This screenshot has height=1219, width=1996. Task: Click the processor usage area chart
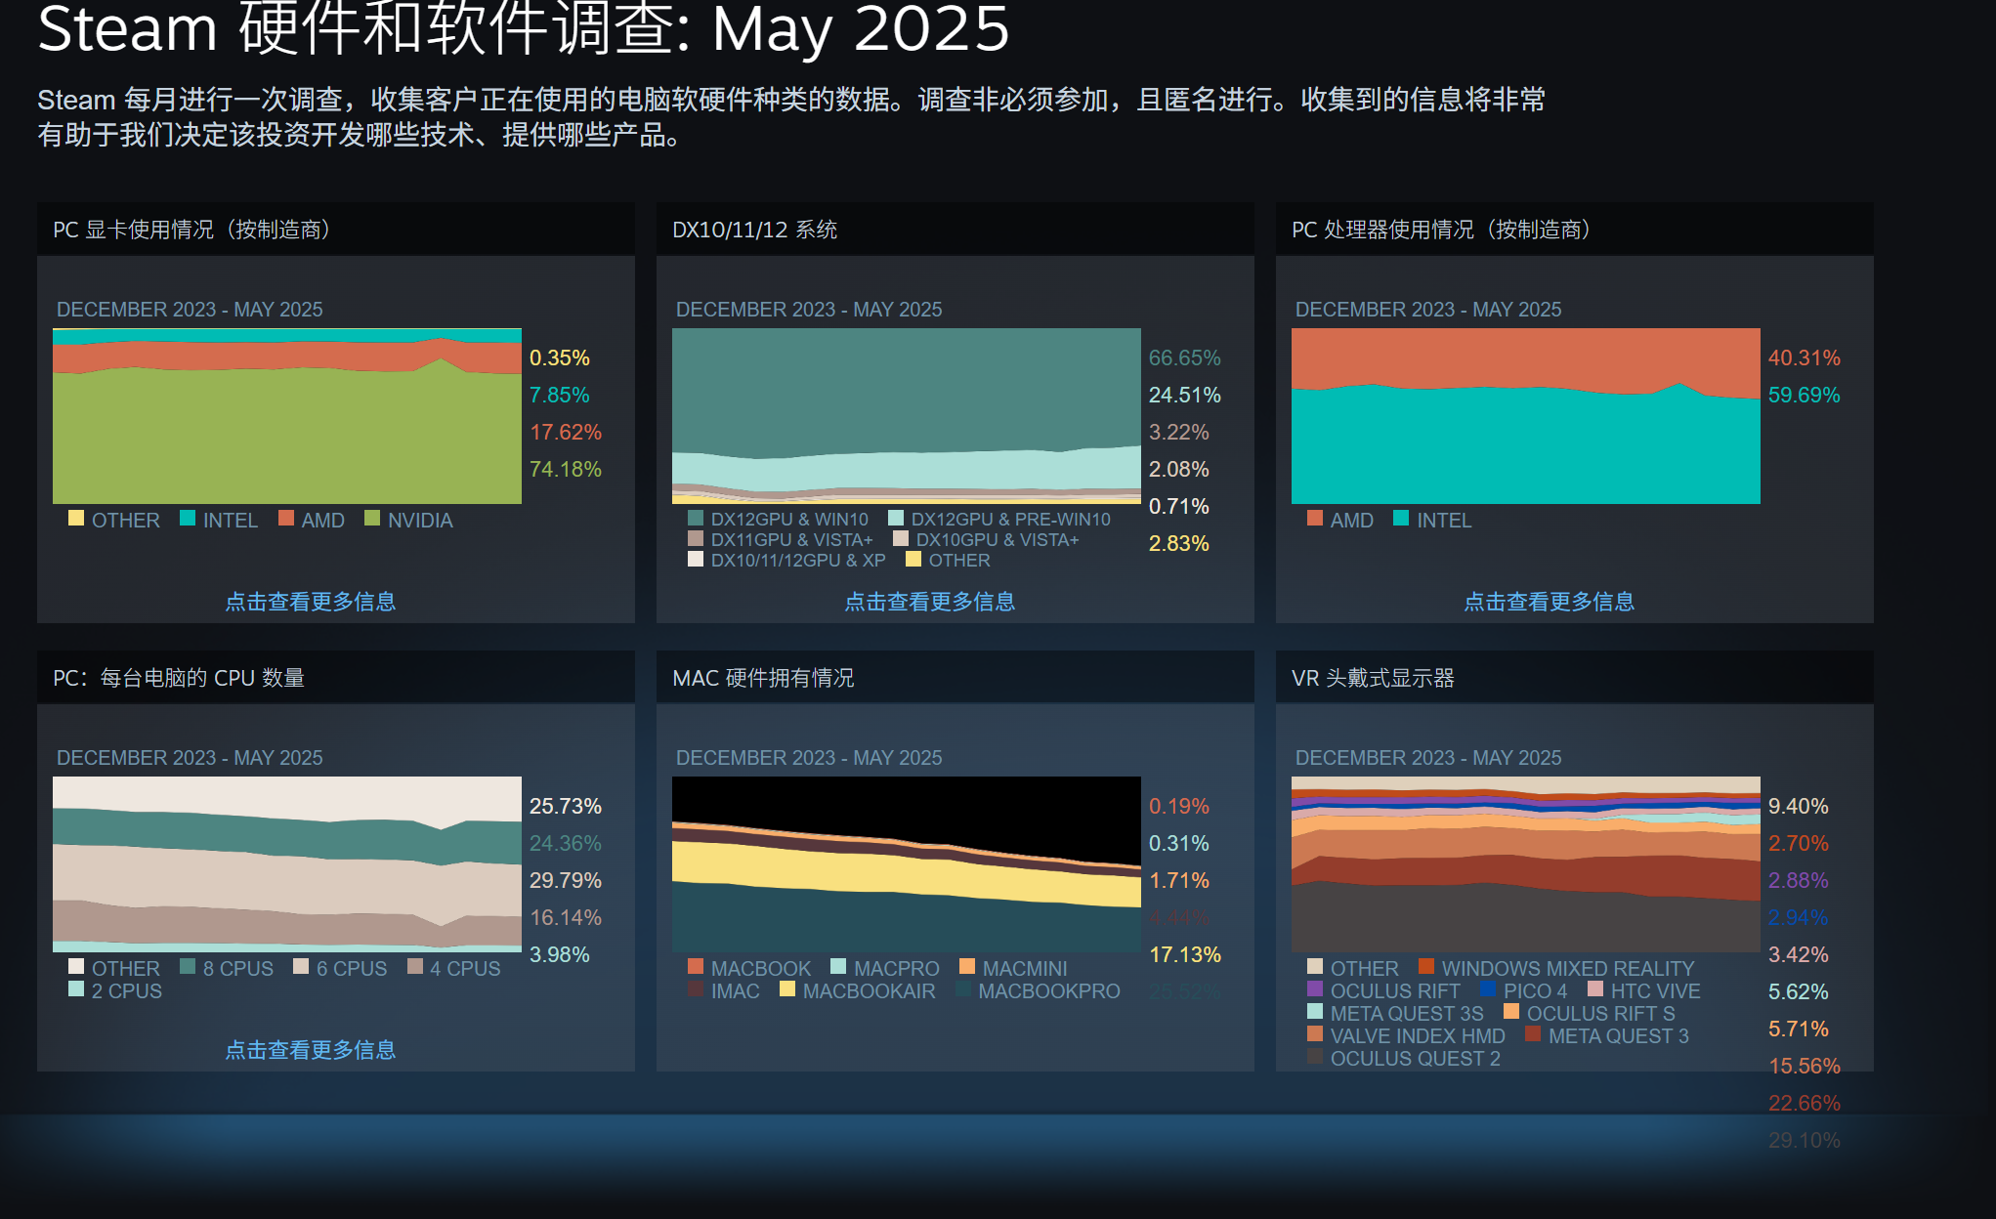[x=1526, y=416]
